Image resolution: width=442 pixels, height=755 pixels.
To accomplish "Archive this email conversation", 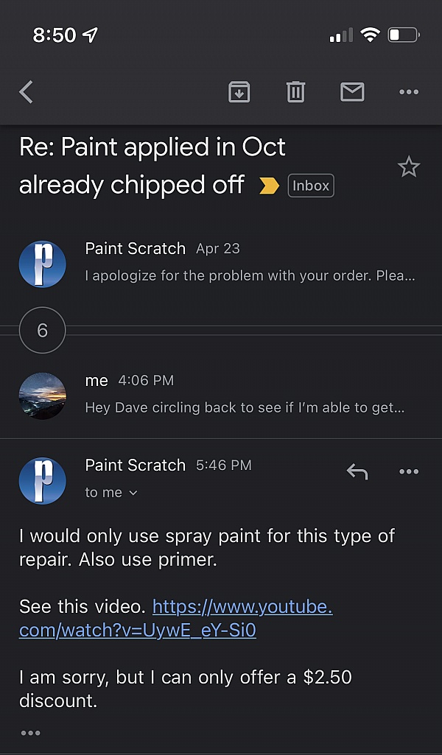I will (238, 91).
